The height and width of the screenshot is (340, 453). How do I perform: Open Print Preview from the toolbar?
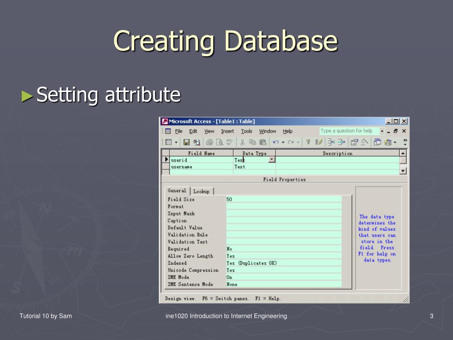pos(219,142)
